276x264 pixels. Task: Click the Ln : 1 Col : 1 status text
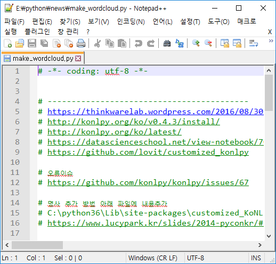pyautogui.click(x=23, y=258)
